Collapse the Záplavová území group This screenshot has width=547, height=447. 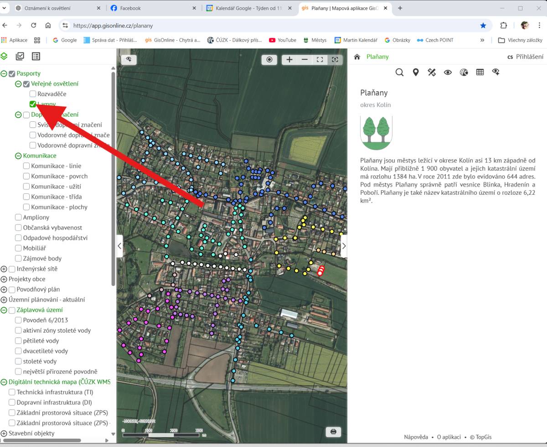[4, 310]
